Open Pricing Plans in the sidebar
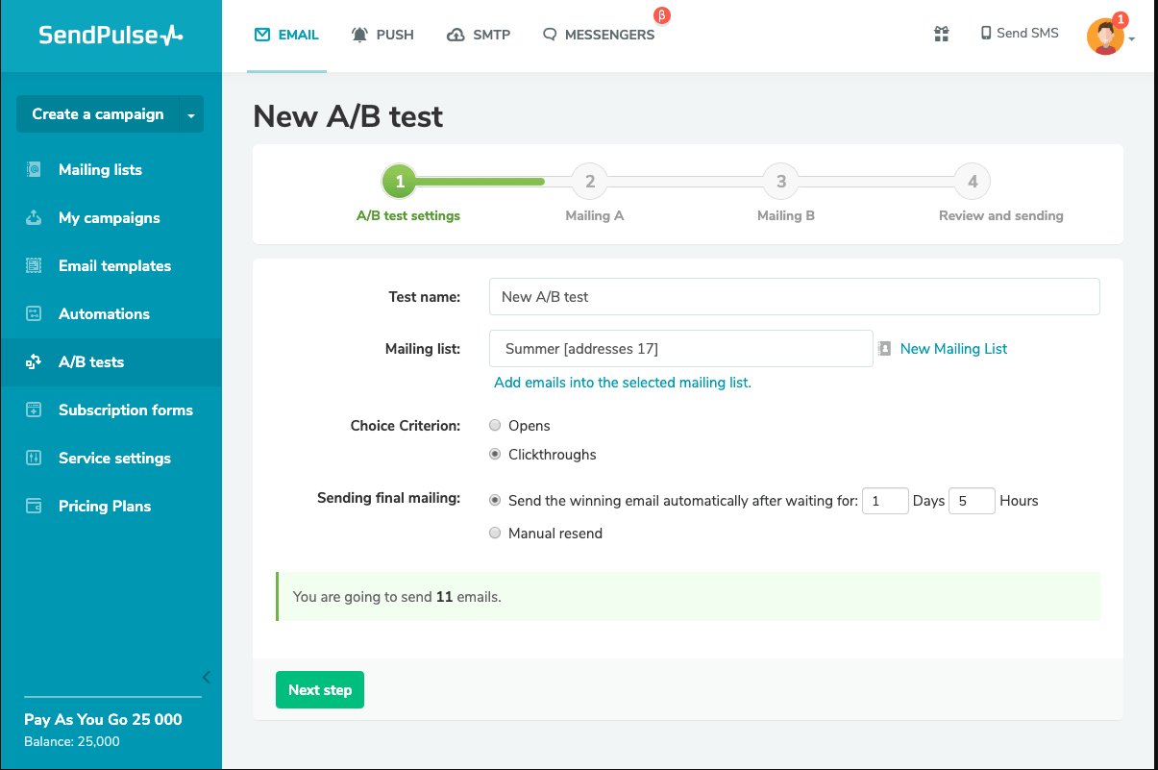 111,507
